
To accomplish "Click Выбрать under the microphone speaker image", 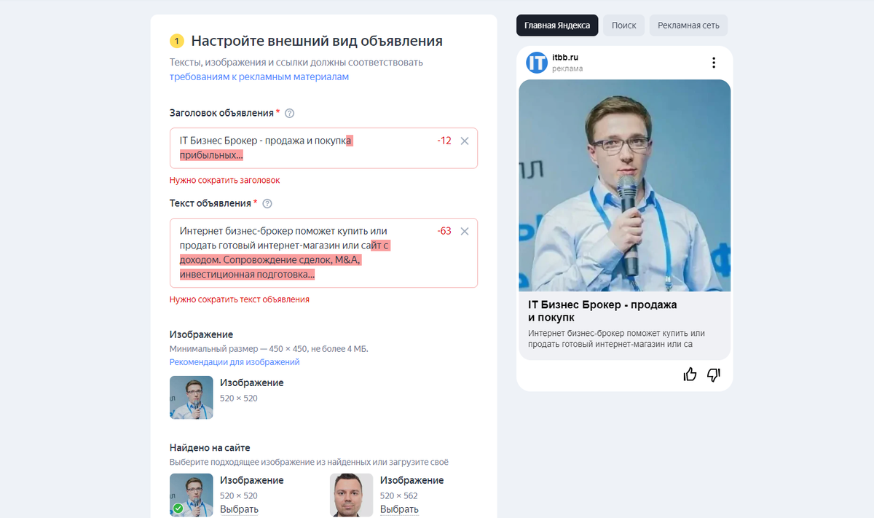I will click(x=240, y=509).
